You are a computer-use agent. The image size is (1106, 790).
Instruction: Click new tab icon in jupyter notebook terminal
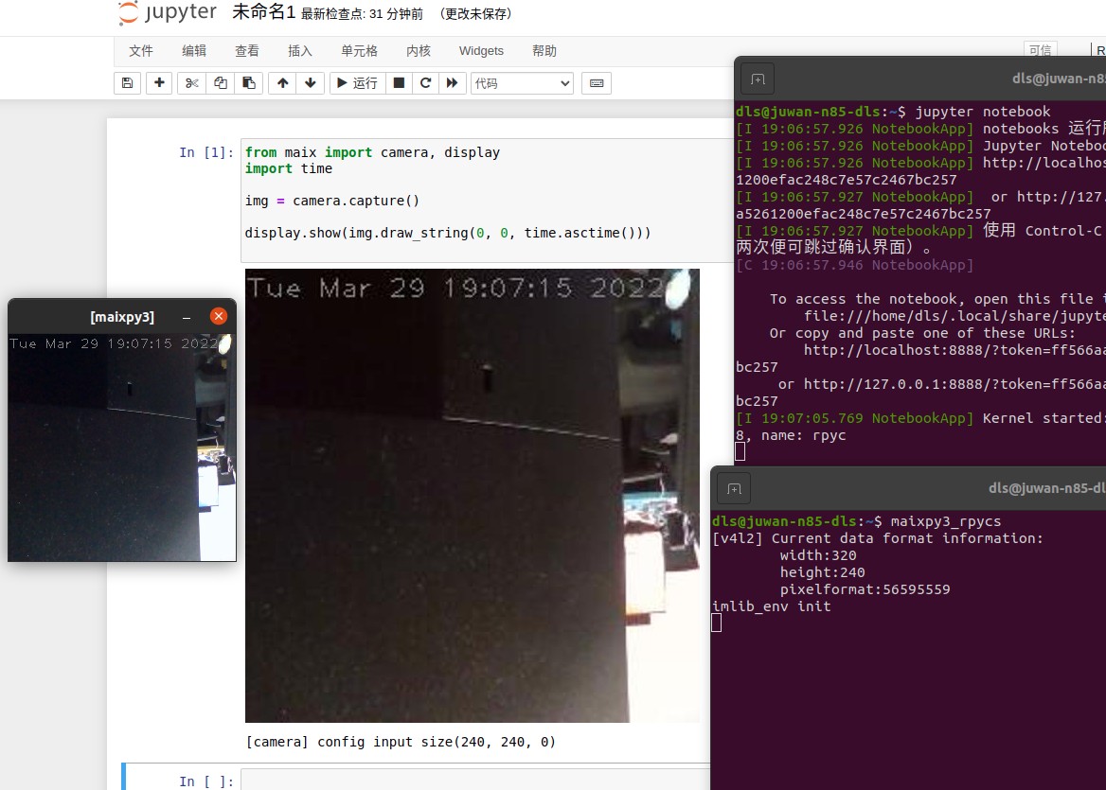[x=758, y=79]
